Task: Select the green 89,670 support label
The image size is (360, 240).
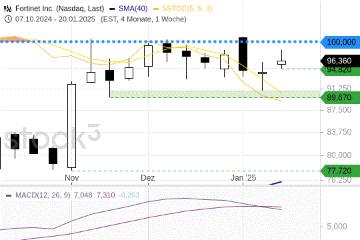Action: pos(340,97)
